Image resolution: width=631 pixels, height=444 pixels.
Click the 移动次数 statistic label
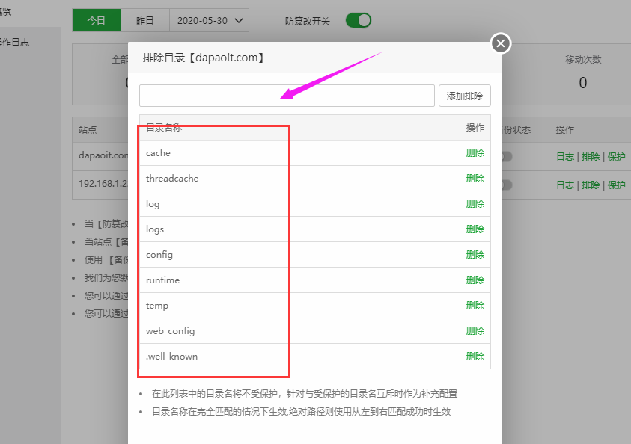pyautogui.click(x=583, y=60)
